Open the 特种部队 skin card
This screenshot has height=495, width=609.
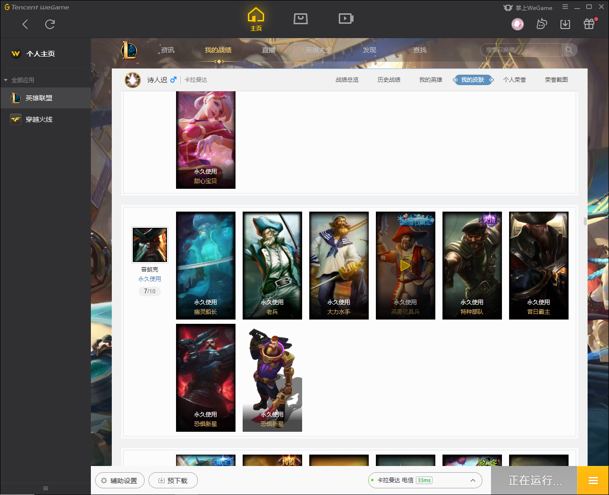point(472,265)
